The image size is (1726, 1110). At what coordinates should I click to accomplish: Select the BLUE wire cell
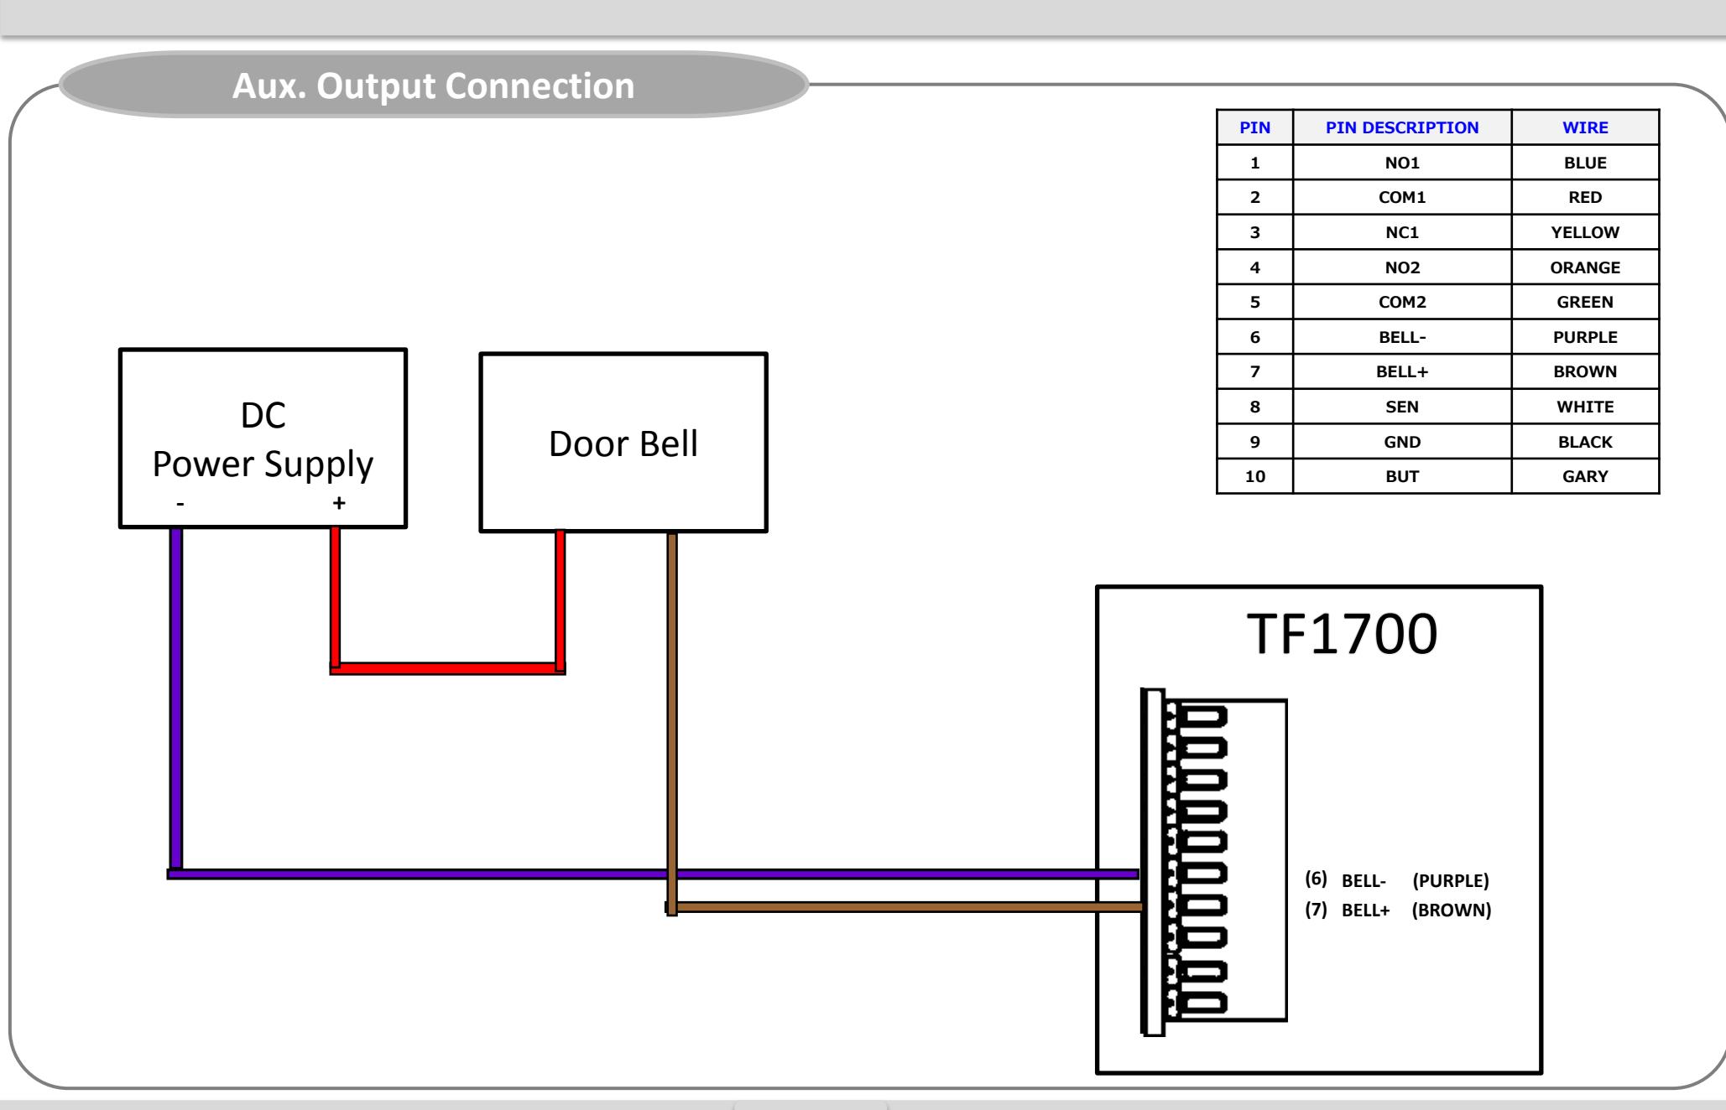1585,163
